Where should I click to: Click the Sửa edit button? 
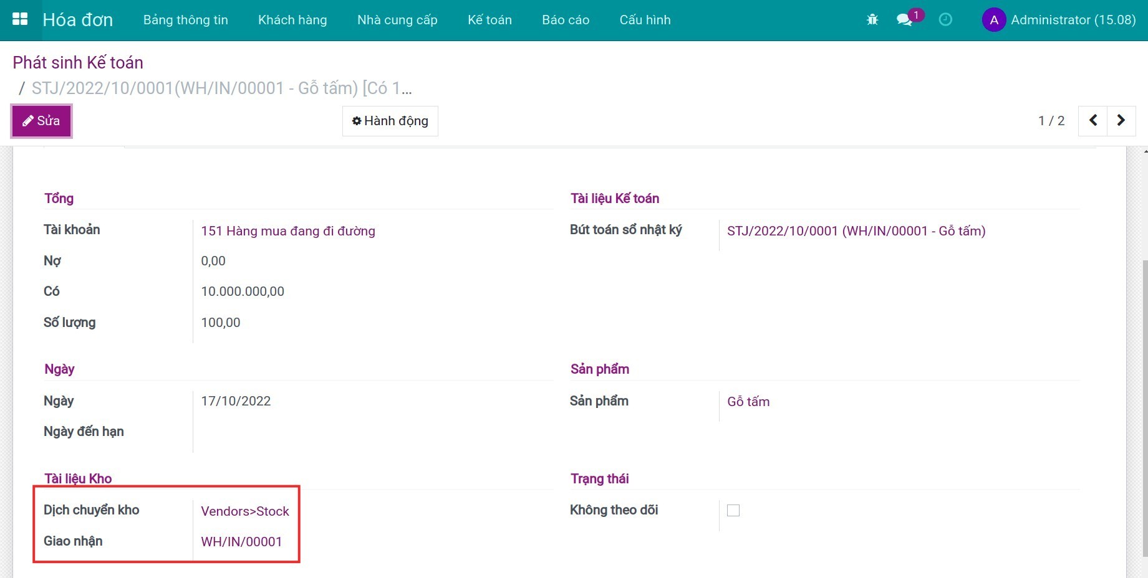pos(41,121)
